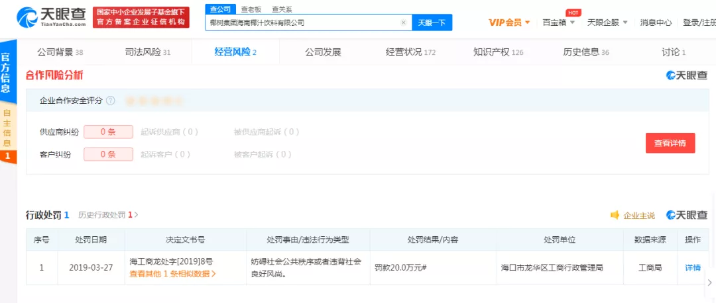This screenshot has height=303, width=716.
Task: Click the blurred safety score stars
Action: 154,101
